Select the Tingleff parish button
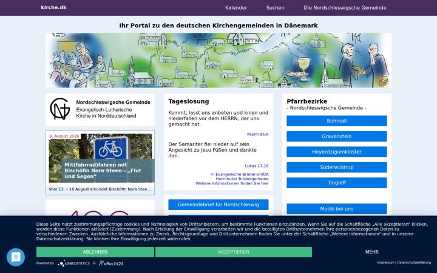Image resolution: width=437 pixels, height=273 pixels. coord(337,183)
